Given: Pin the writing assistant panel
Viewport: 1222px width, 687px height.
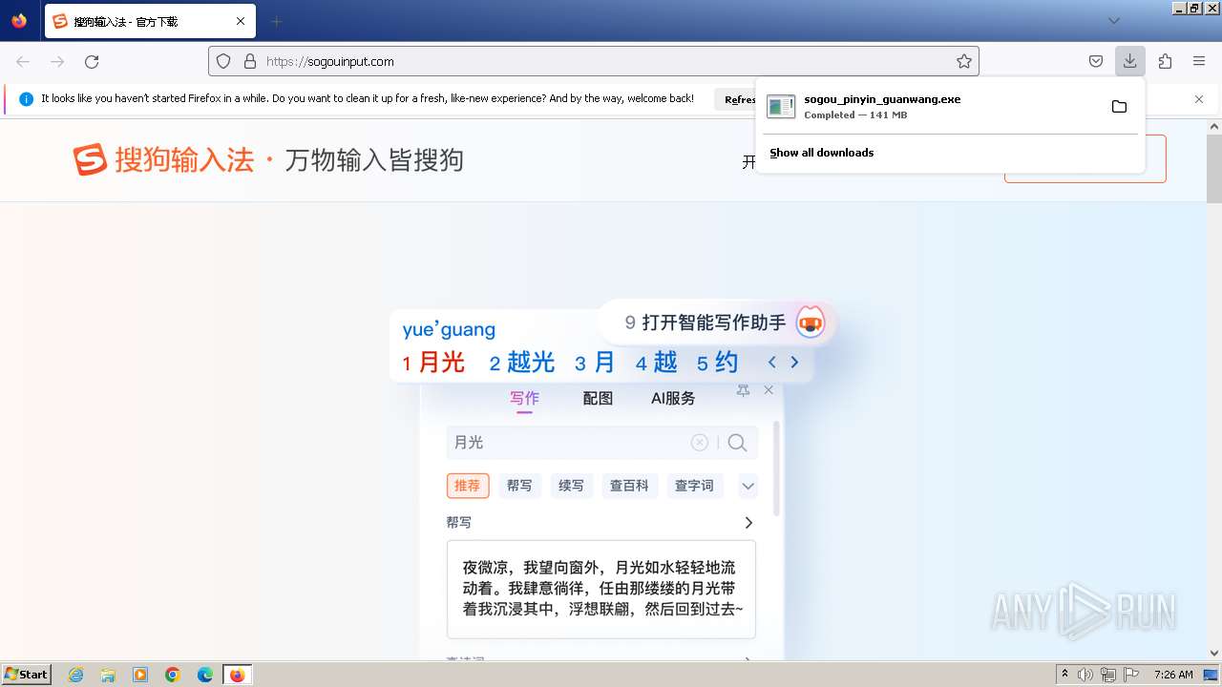Looking at the screenshot, I should 743,390.
